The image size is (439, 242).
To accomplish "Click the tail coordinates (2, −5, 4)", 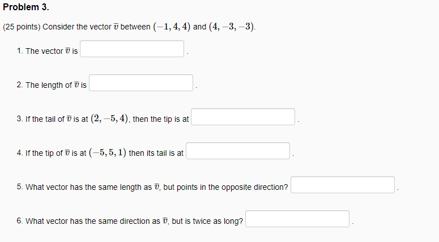I will coord(109,119).
